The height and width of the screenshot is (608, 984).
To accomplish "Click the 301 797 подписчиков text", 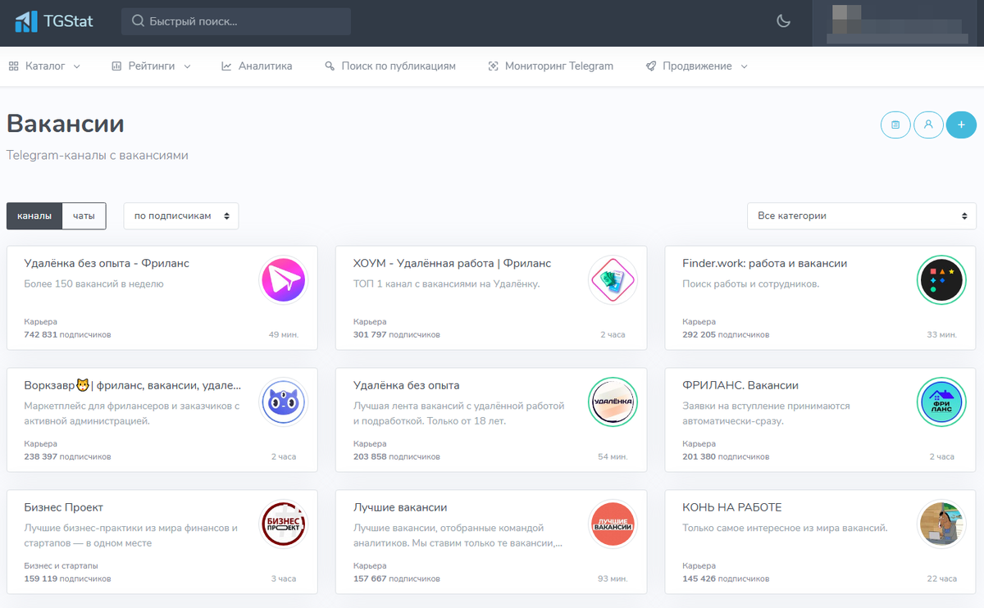I will pyautogui.click(x=397, y=335).
